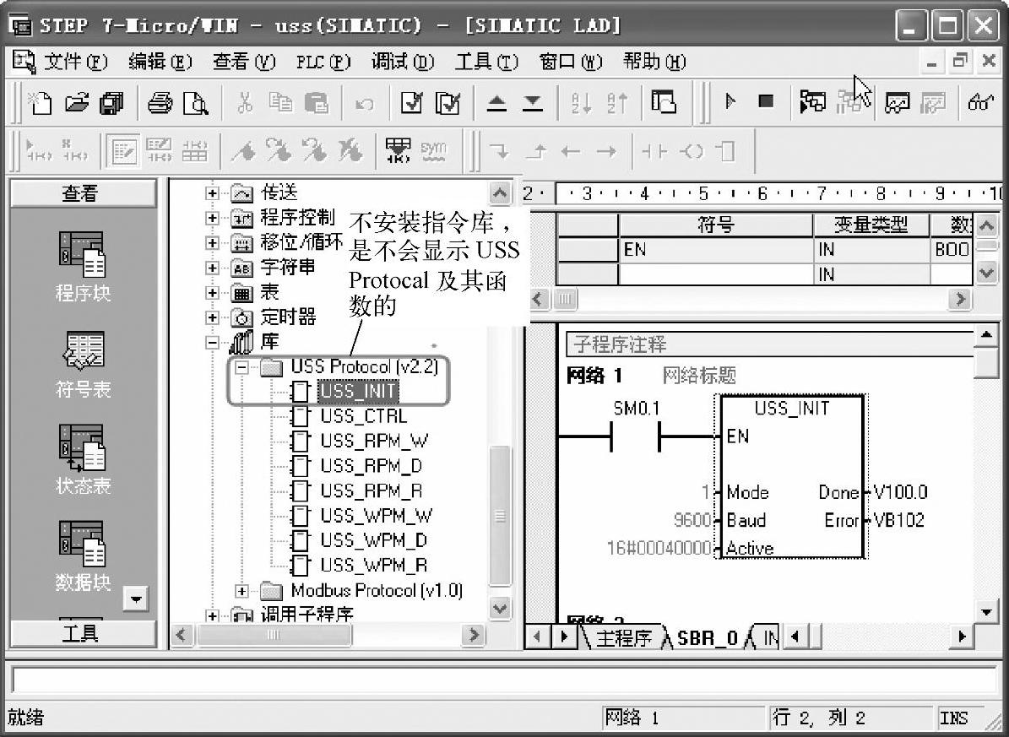Sort descending with the Z-A icon
This screenshot has width=1009, height=737.
pos(617,102)
